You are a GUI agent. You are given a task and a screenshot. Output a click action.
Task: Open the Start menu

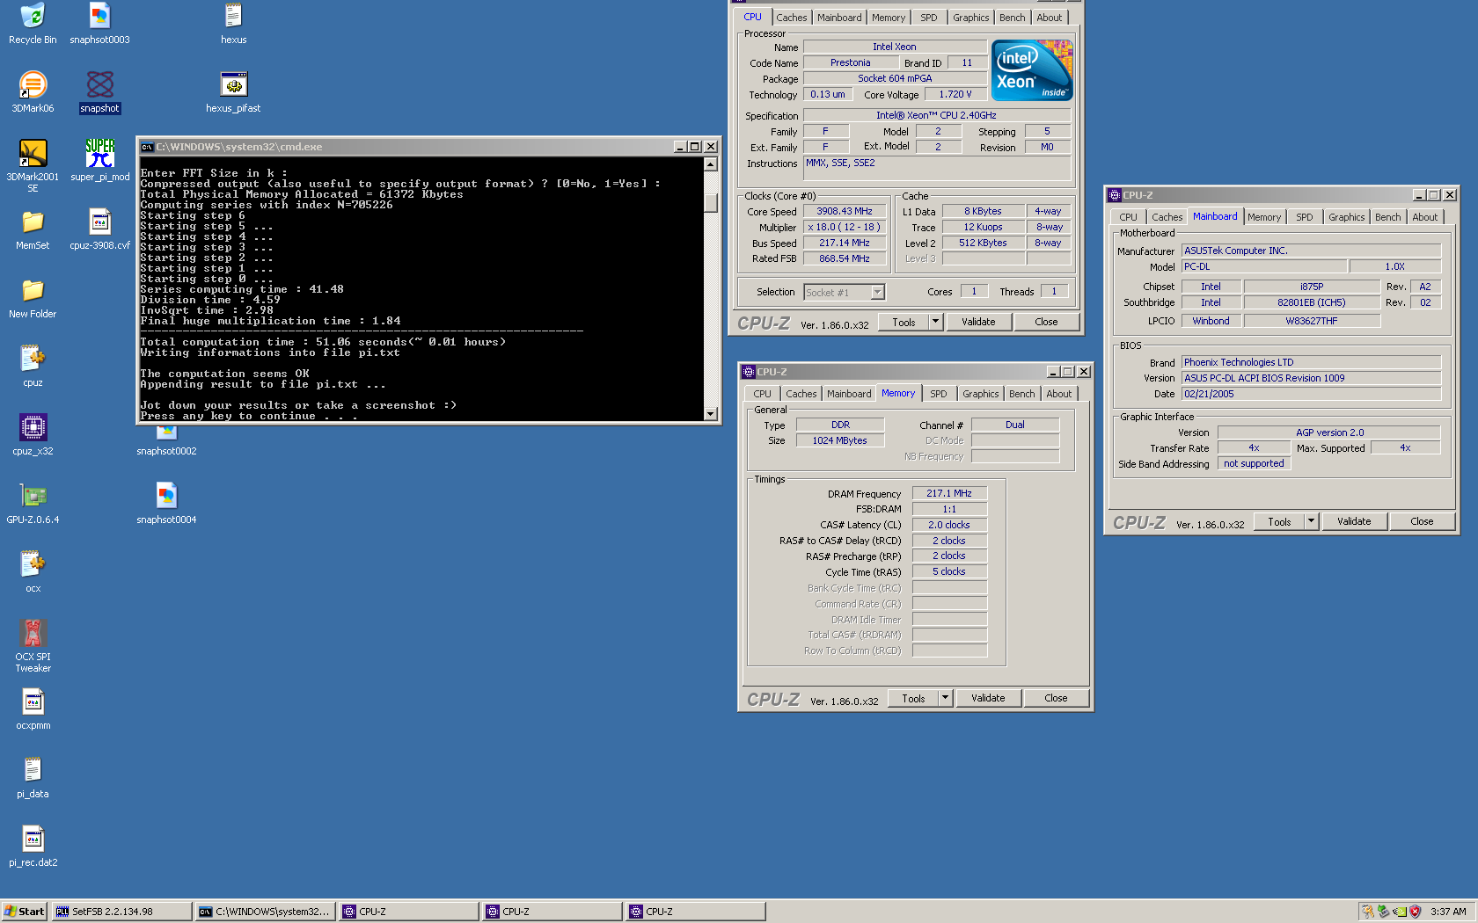[25, 912]
